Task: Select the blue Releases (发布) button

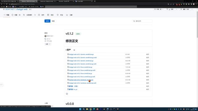Action: pyautogui.click(x=47, y=21)
